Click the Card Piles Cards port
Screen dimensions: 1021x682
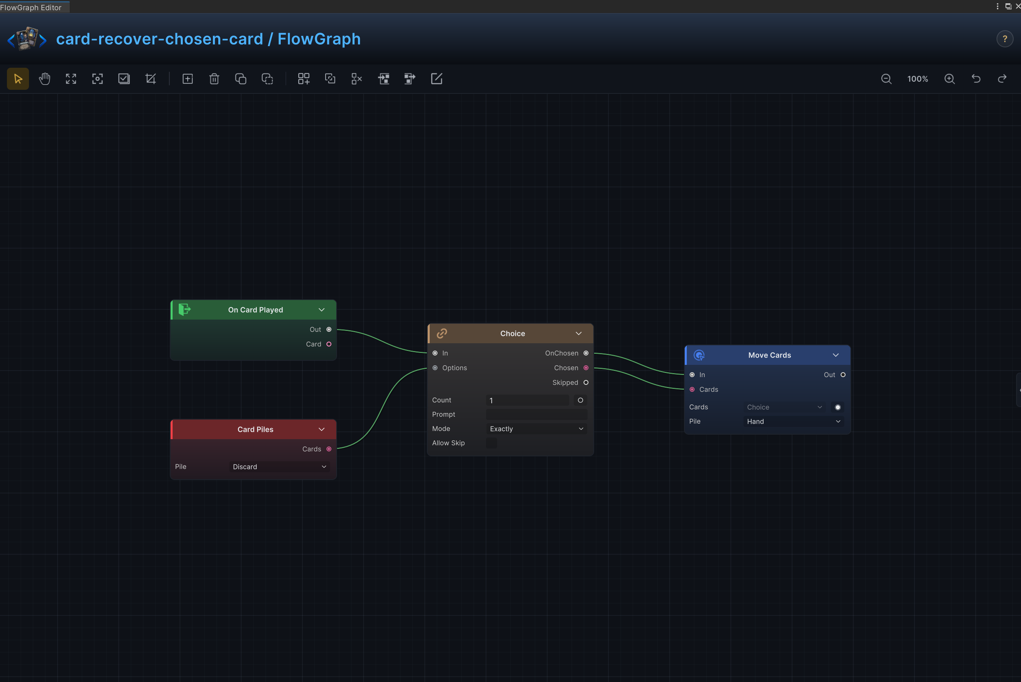329,449
